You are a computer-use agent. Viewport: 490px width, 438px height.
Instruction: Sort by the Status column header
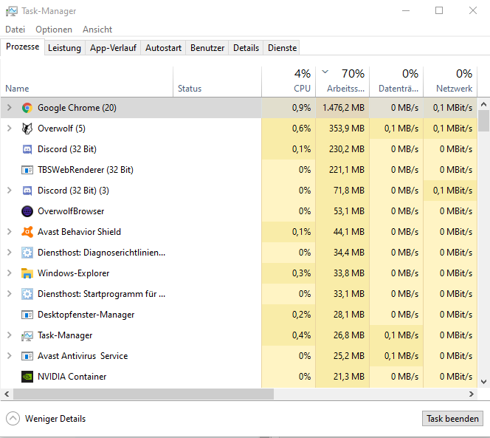pyautogui.click(x=217, y=81)
